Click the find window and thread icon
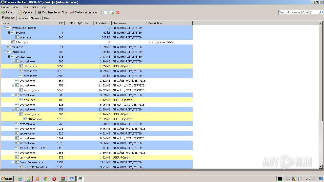 coord(112,12)
